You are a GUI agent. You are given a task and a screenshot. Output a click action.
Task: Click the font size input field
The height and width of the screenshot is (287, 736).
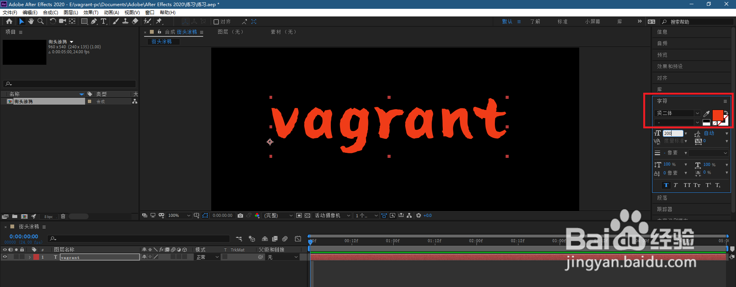(673, 133)
